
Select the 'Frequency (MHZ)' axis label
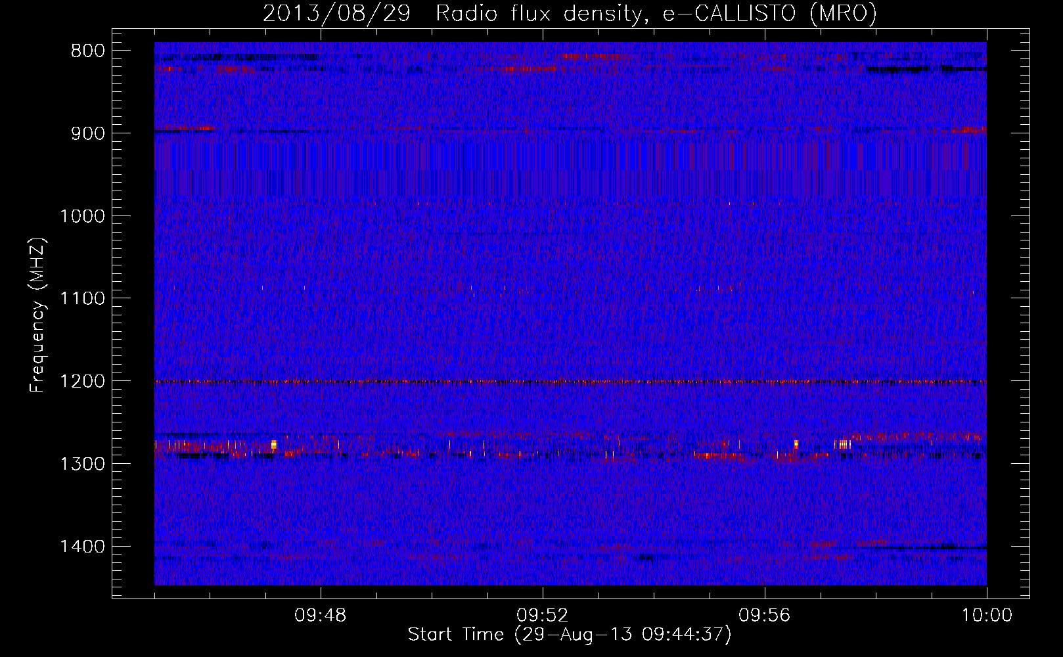[38, 315]
